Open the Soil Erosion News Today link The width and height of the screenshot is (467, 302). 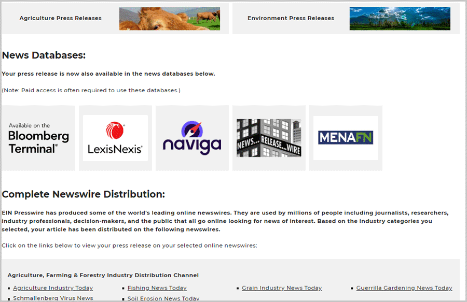(163, 298)
